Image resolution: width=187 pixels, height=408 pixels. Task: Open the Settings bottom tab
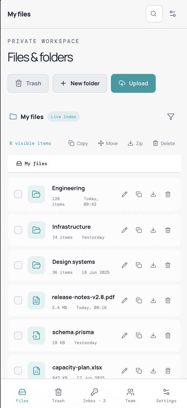(x=166, y=396)
